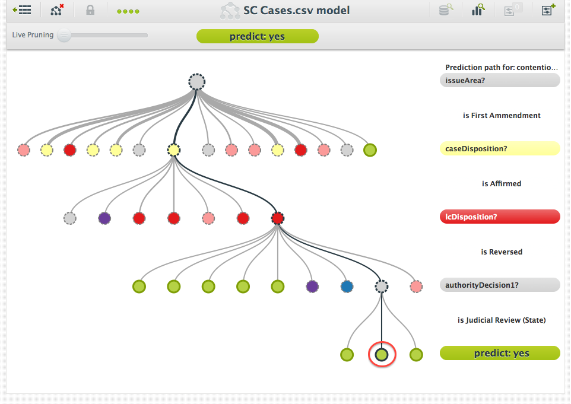
Task: Click the red-circled selected leaf node
Action: click(382, 355)
